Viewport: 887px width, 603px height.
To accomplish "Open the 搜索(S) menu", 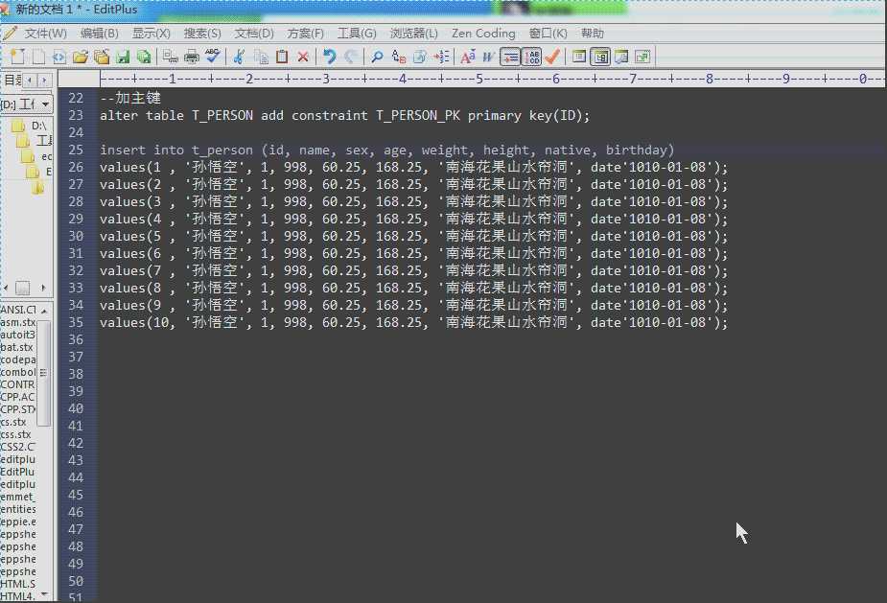I will 202,34.
